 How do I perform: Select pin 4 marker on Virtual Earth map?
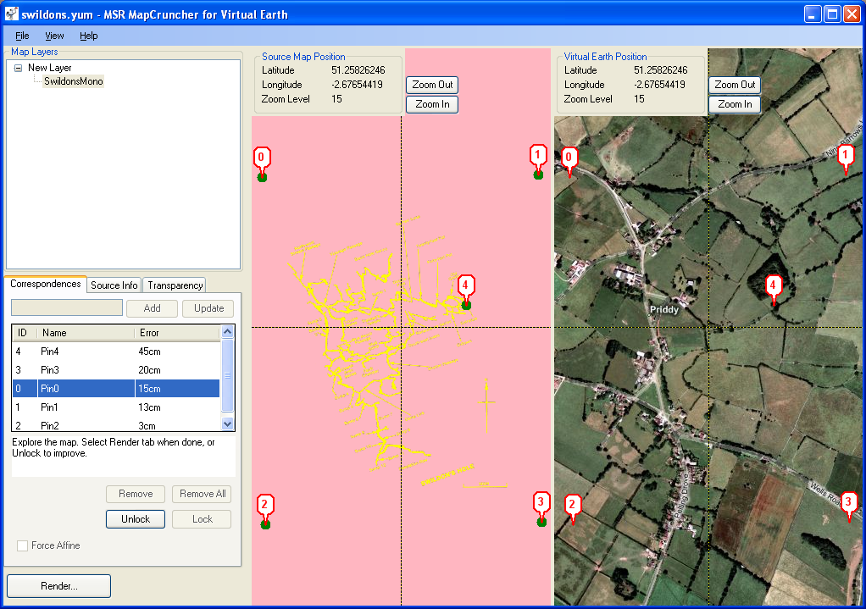pyautogui.click(x=773, y=286)
